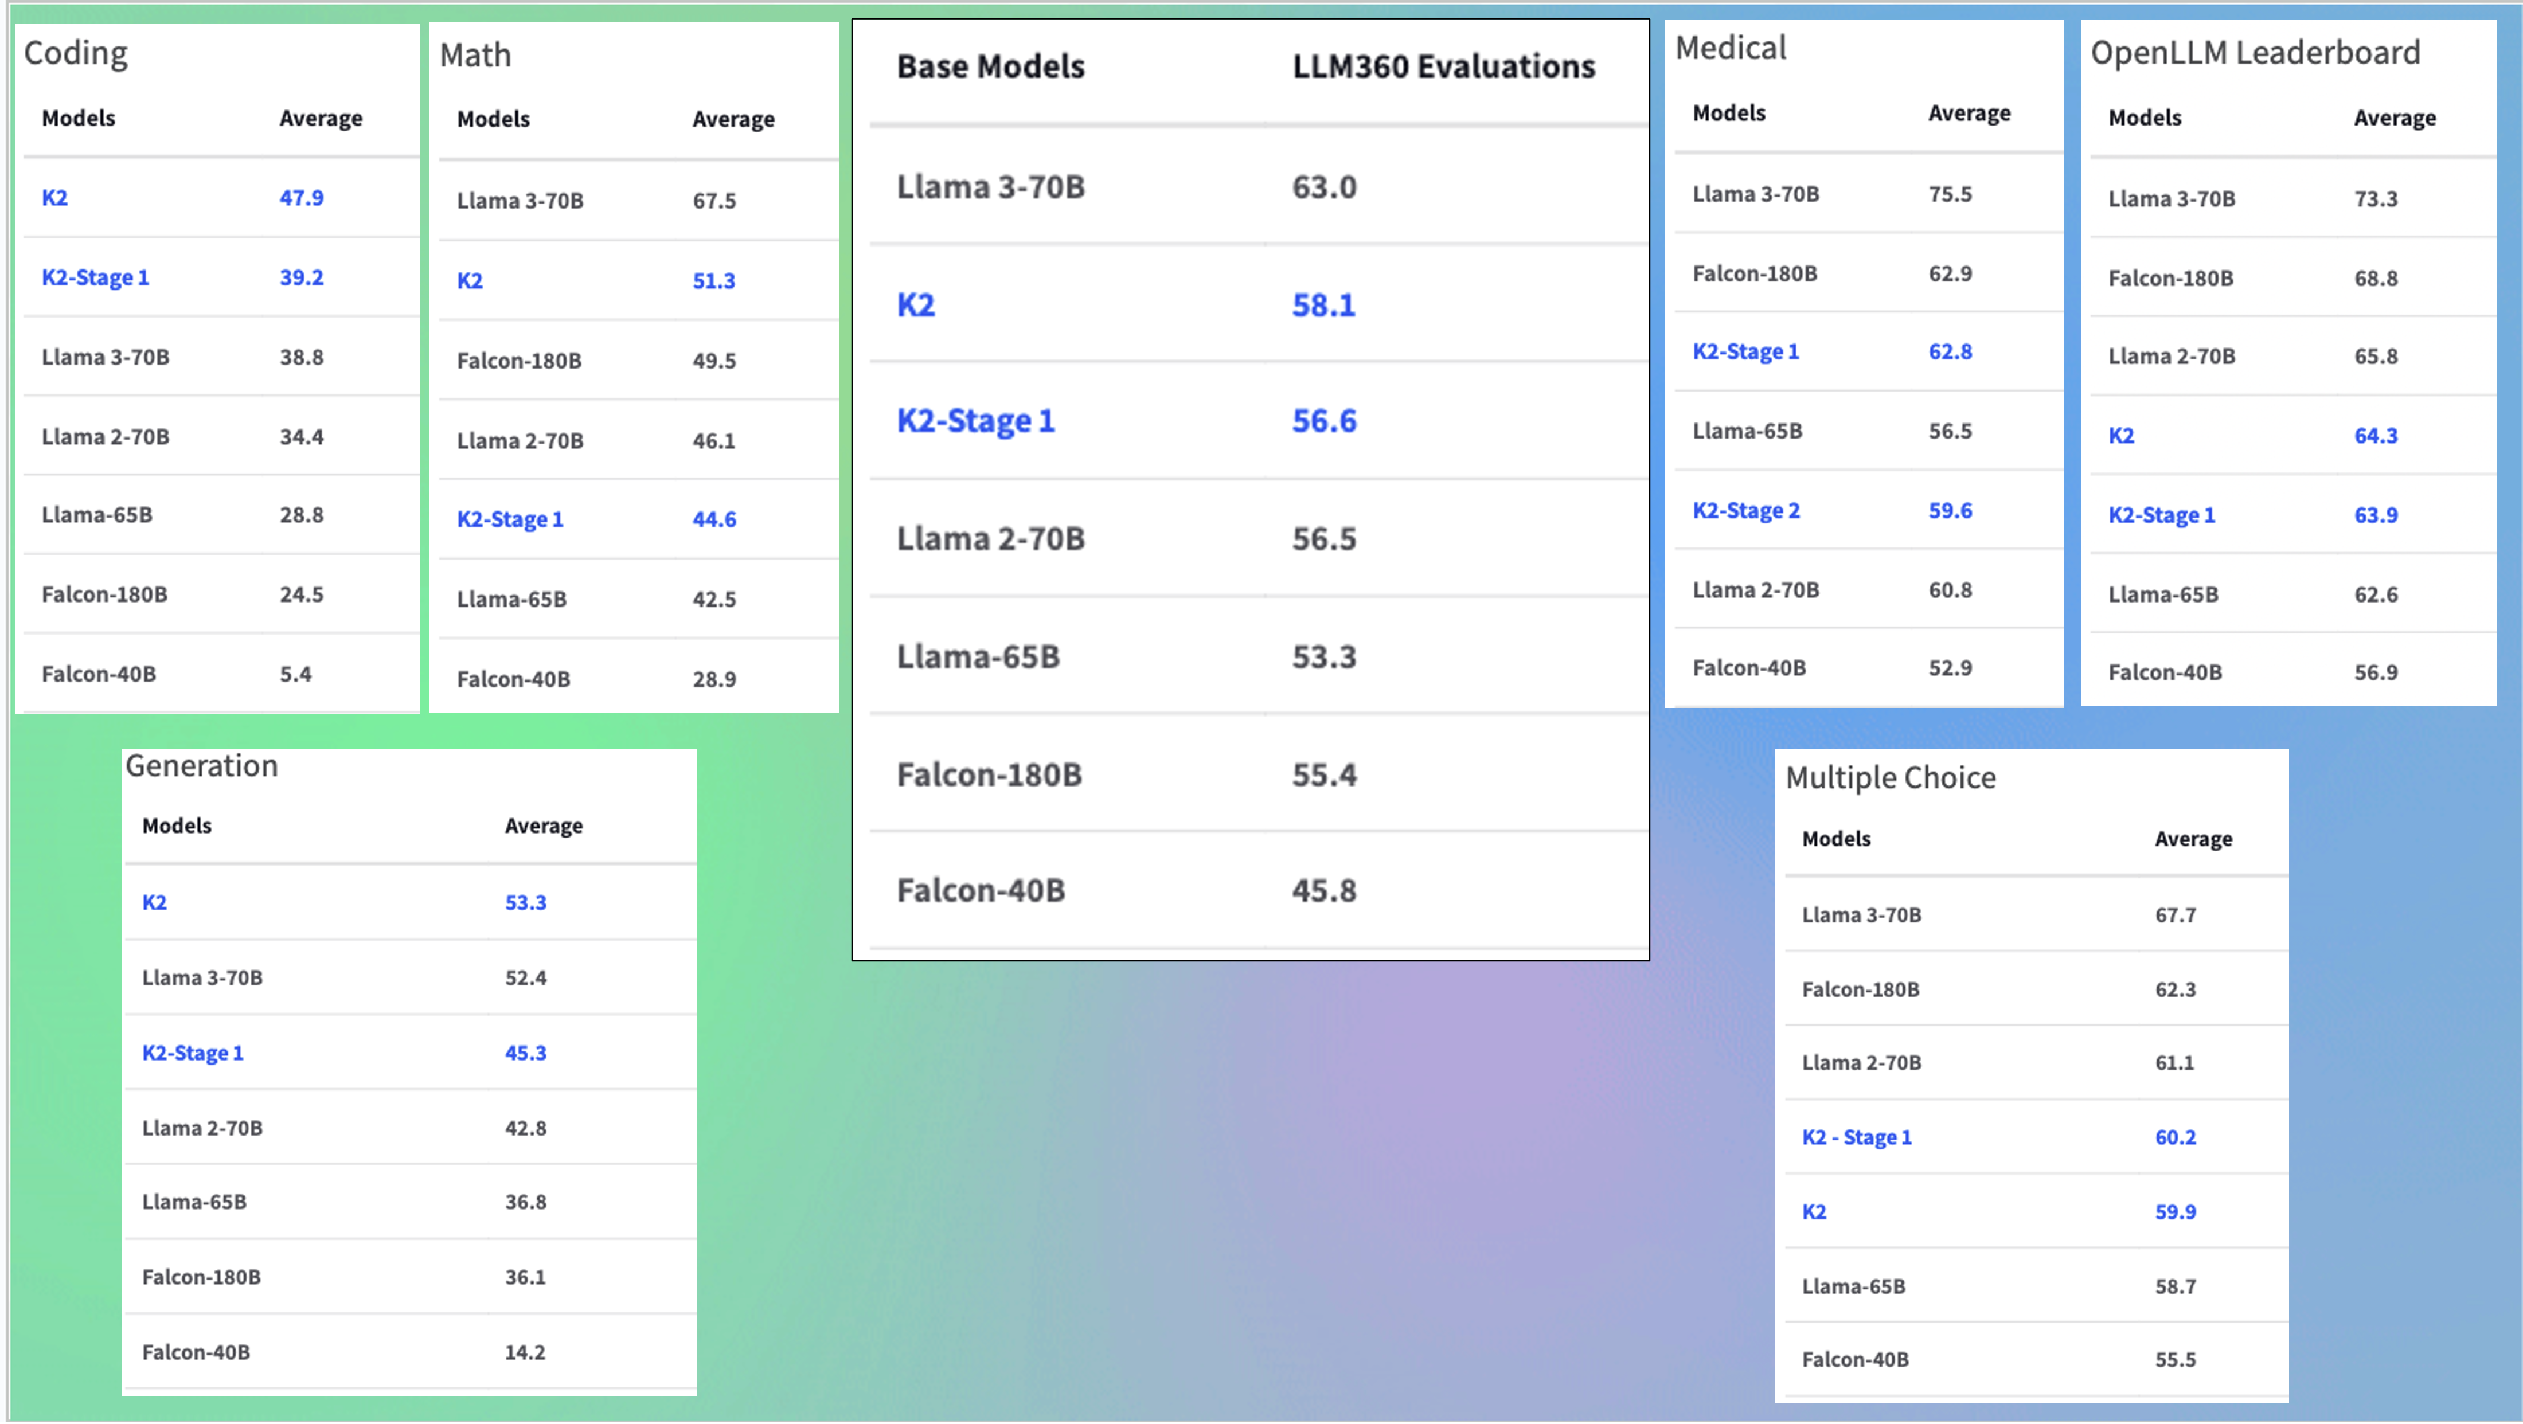
Task: Click 67.5 score in Math table
Action: tap(714, 201)
